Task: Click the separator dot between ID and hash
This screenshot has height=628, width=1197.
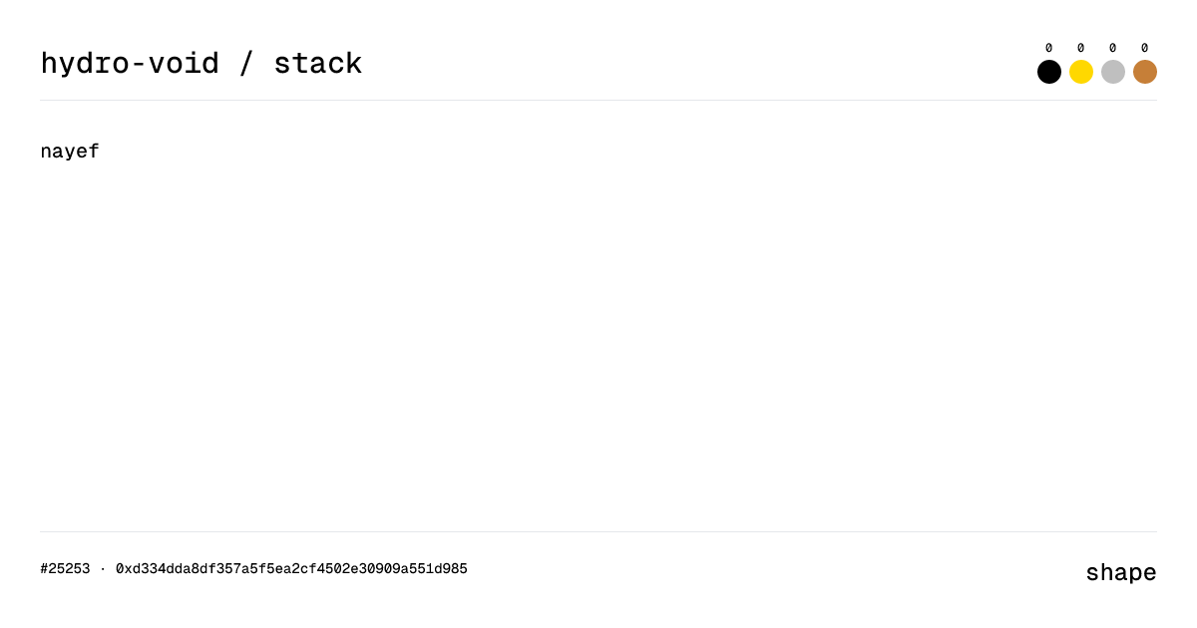Action: (103, 568)
